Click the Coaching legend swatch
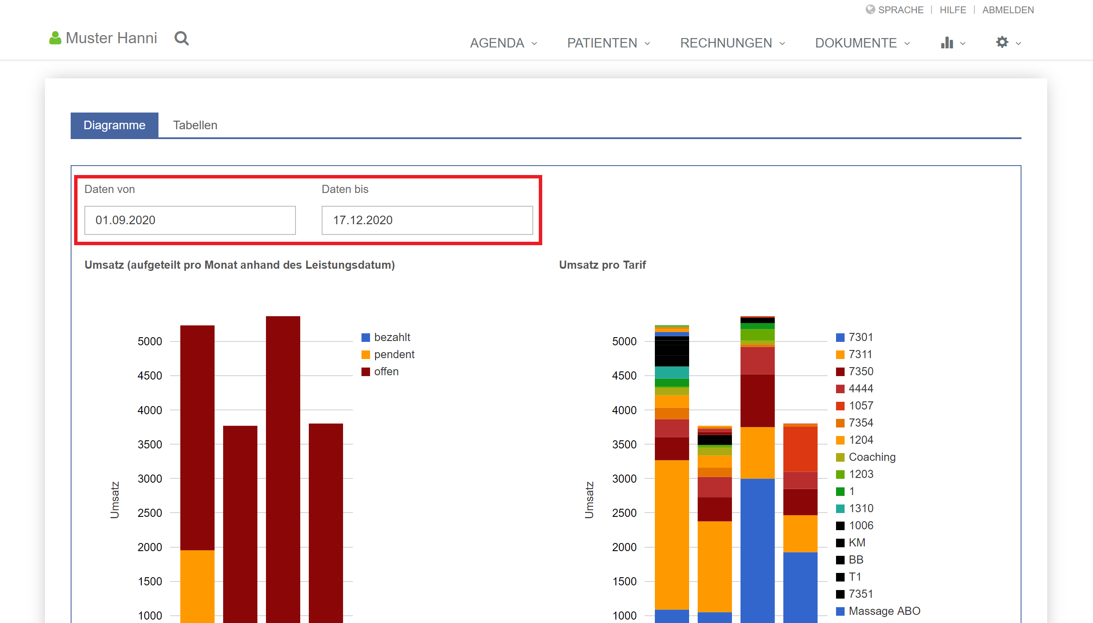The width and height of the screenshot is (1093, 623). 840,457
